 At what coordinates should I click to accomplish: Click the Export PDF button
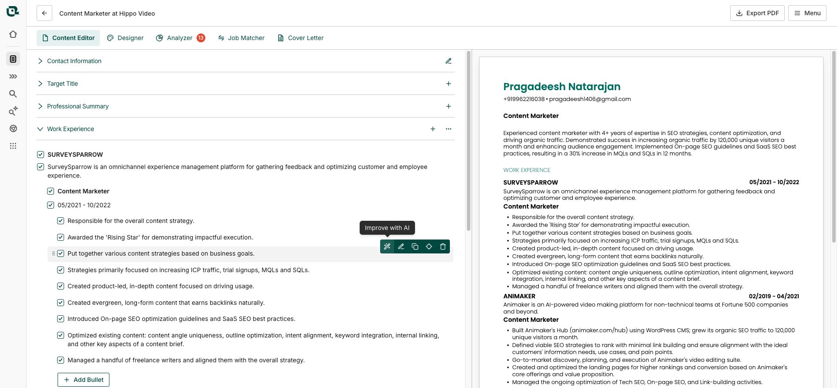coord(757,13)
